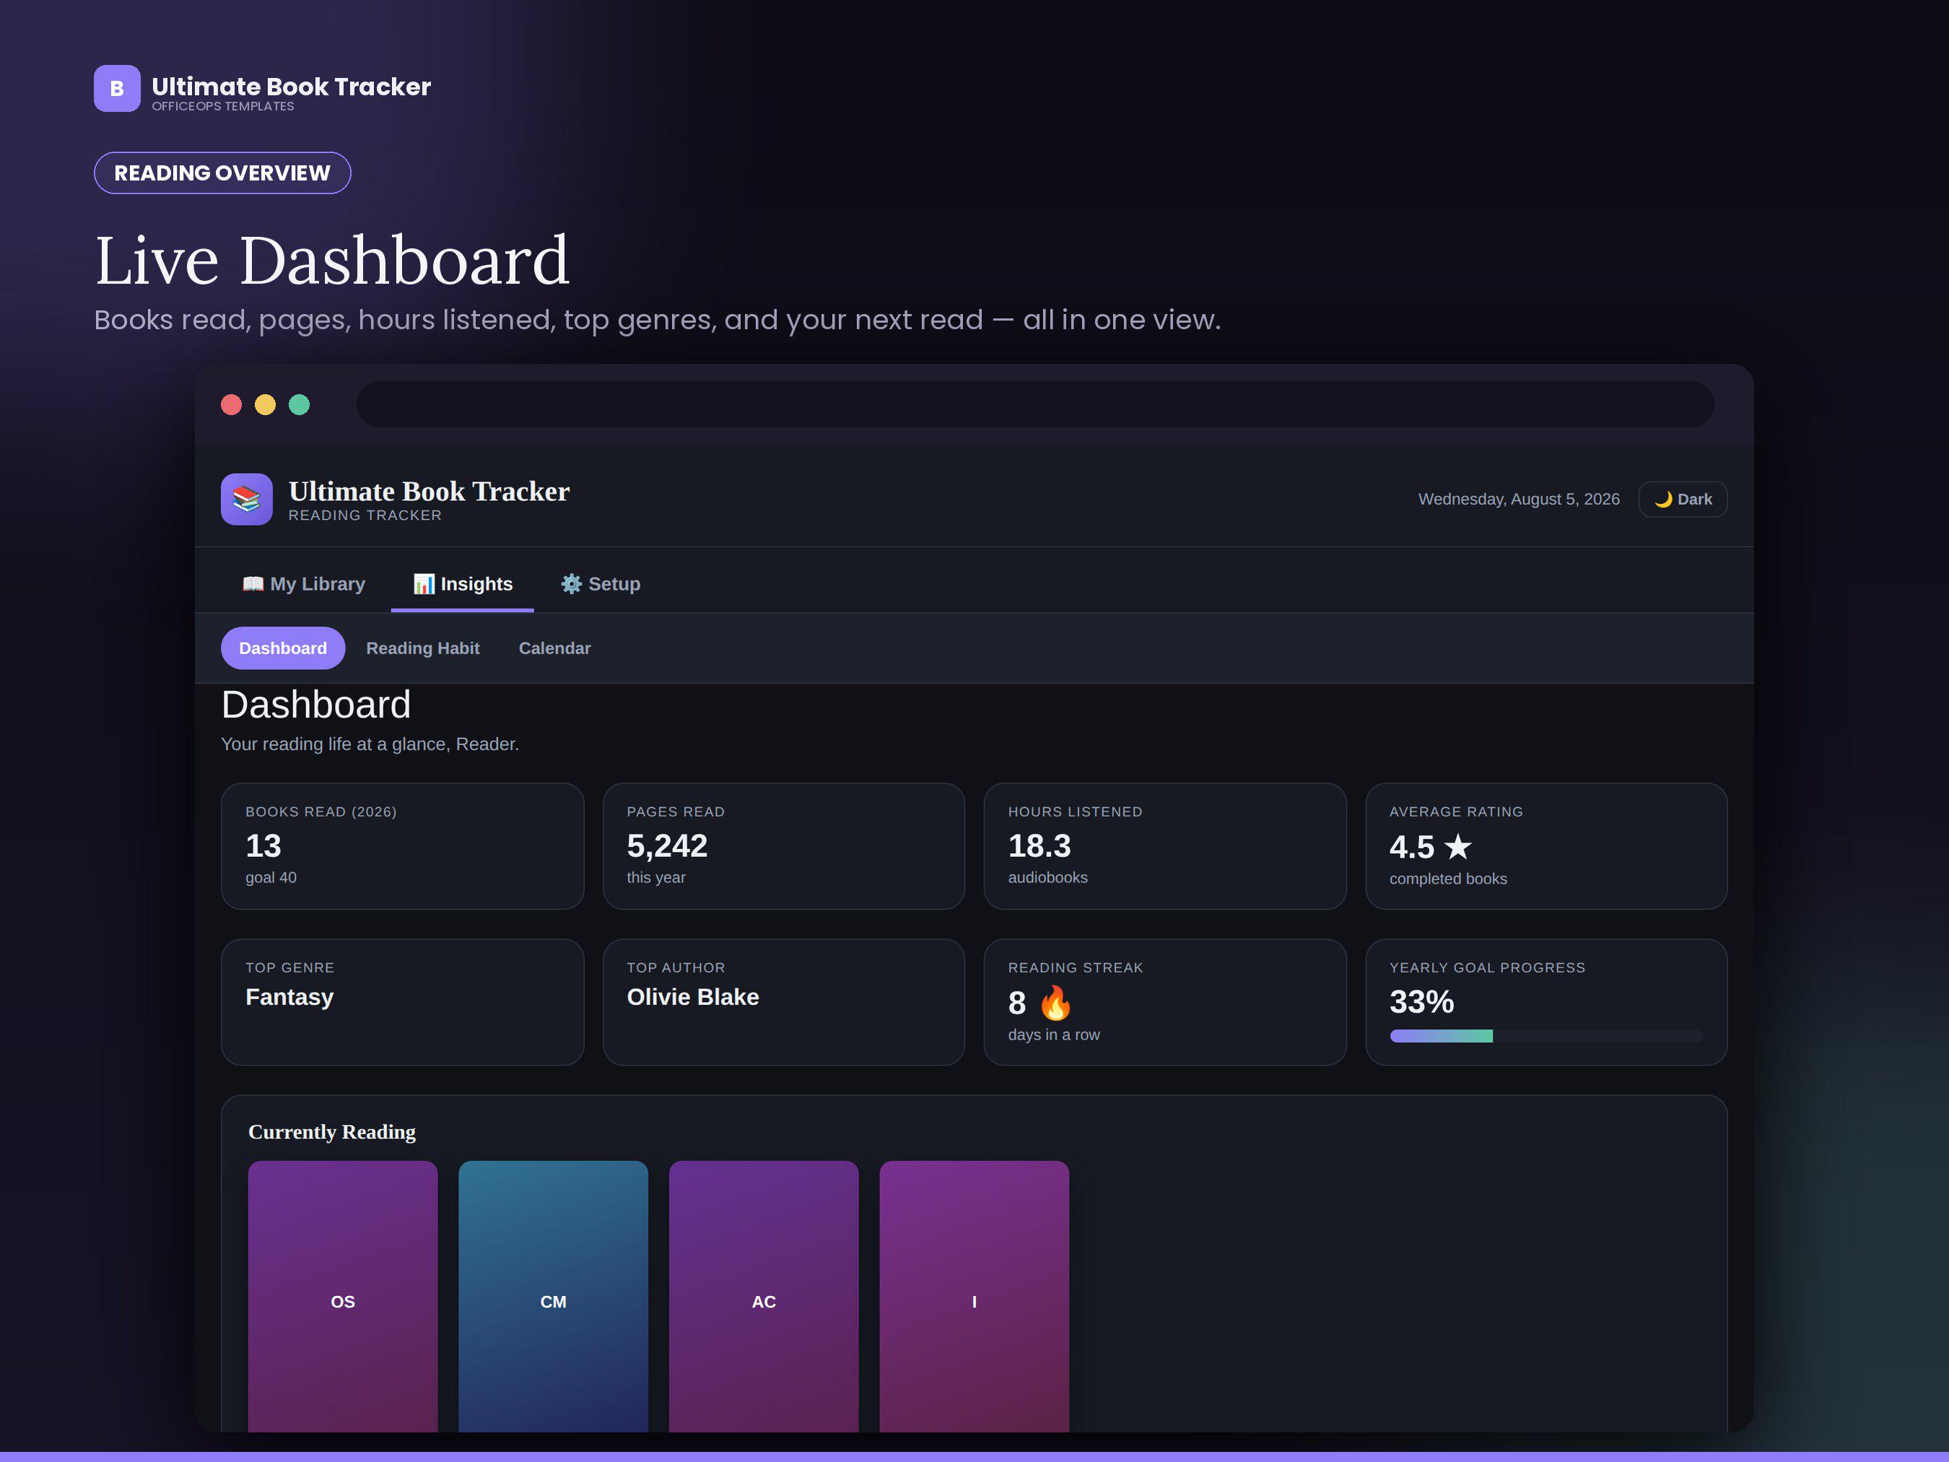The width and height of the screenshot is (1949, 1462).
Task: Open the Setup tab
Action: pyautogui.click(x=601, y=583)
